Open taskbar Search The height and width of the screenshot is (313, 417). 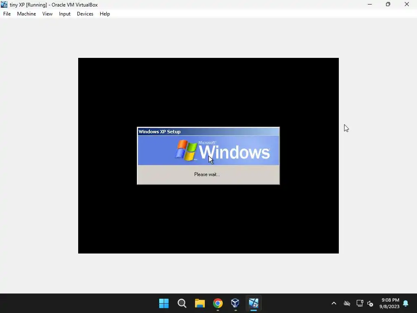click(x=182, y=303)
